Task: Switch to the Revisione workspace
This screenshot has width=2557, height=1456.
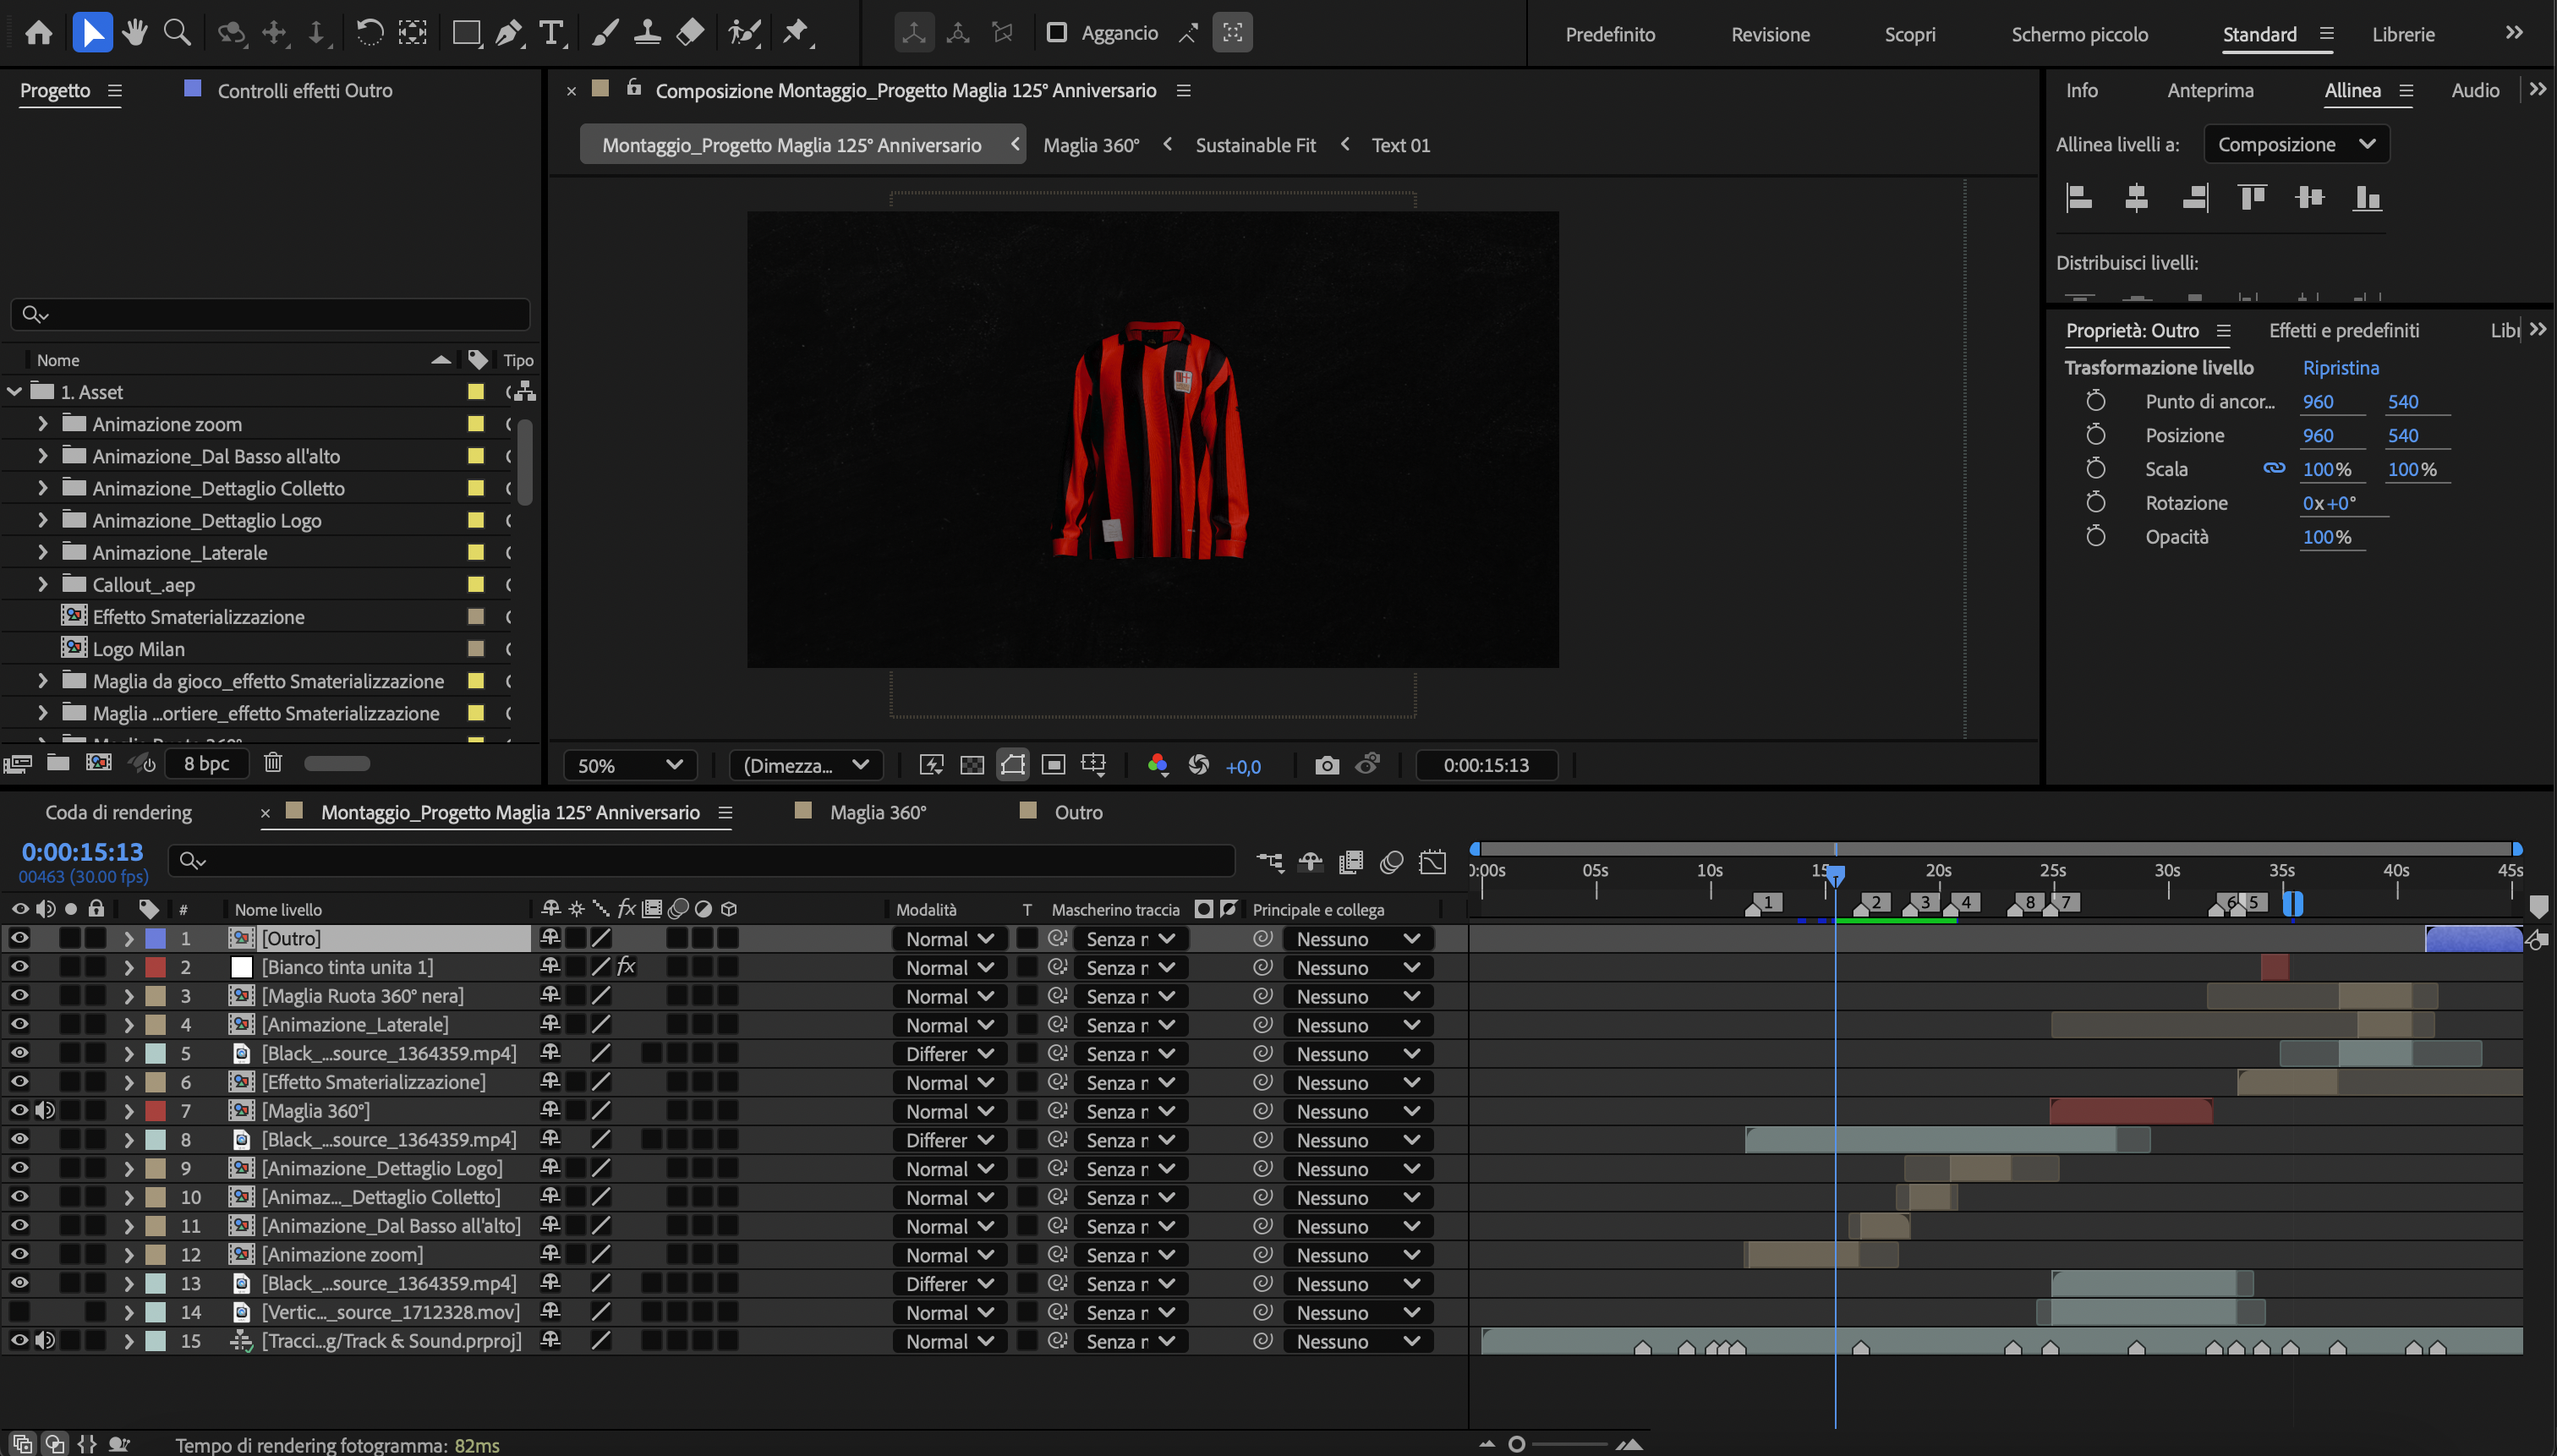Action: tap(1769, 33)
